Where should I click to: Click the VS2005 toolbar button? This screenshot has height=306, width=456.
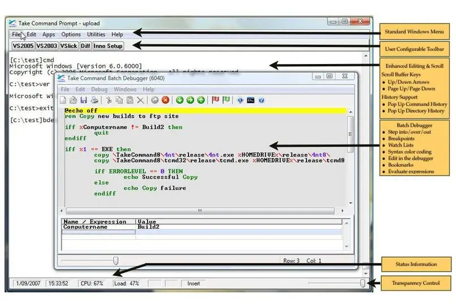23,46
